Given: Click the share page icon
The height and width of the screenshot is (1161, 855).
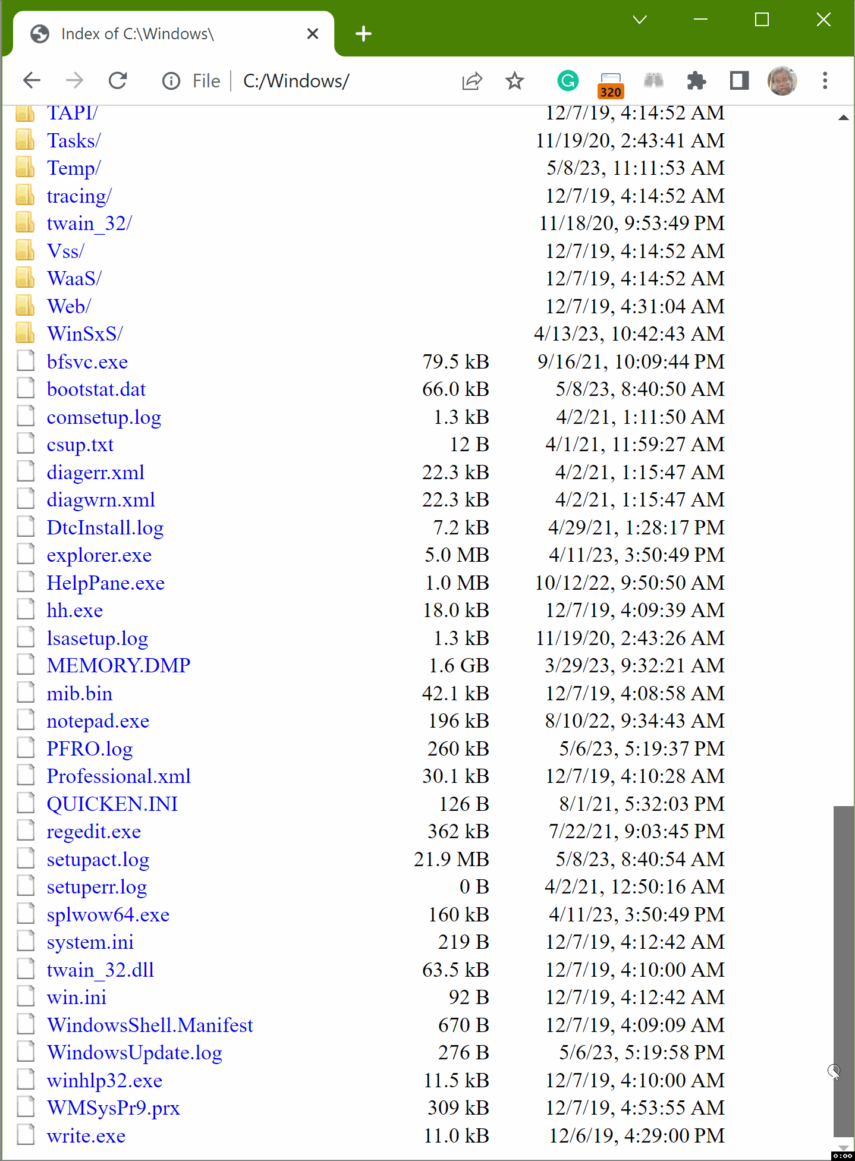Looking at the screenshot, I should click(x=471, y=80).
